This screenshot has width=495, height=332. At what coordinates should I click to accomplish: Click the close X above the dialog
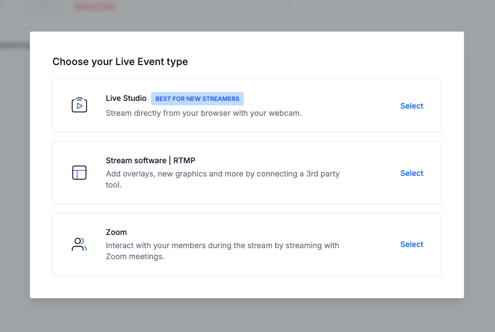[288, 7]
